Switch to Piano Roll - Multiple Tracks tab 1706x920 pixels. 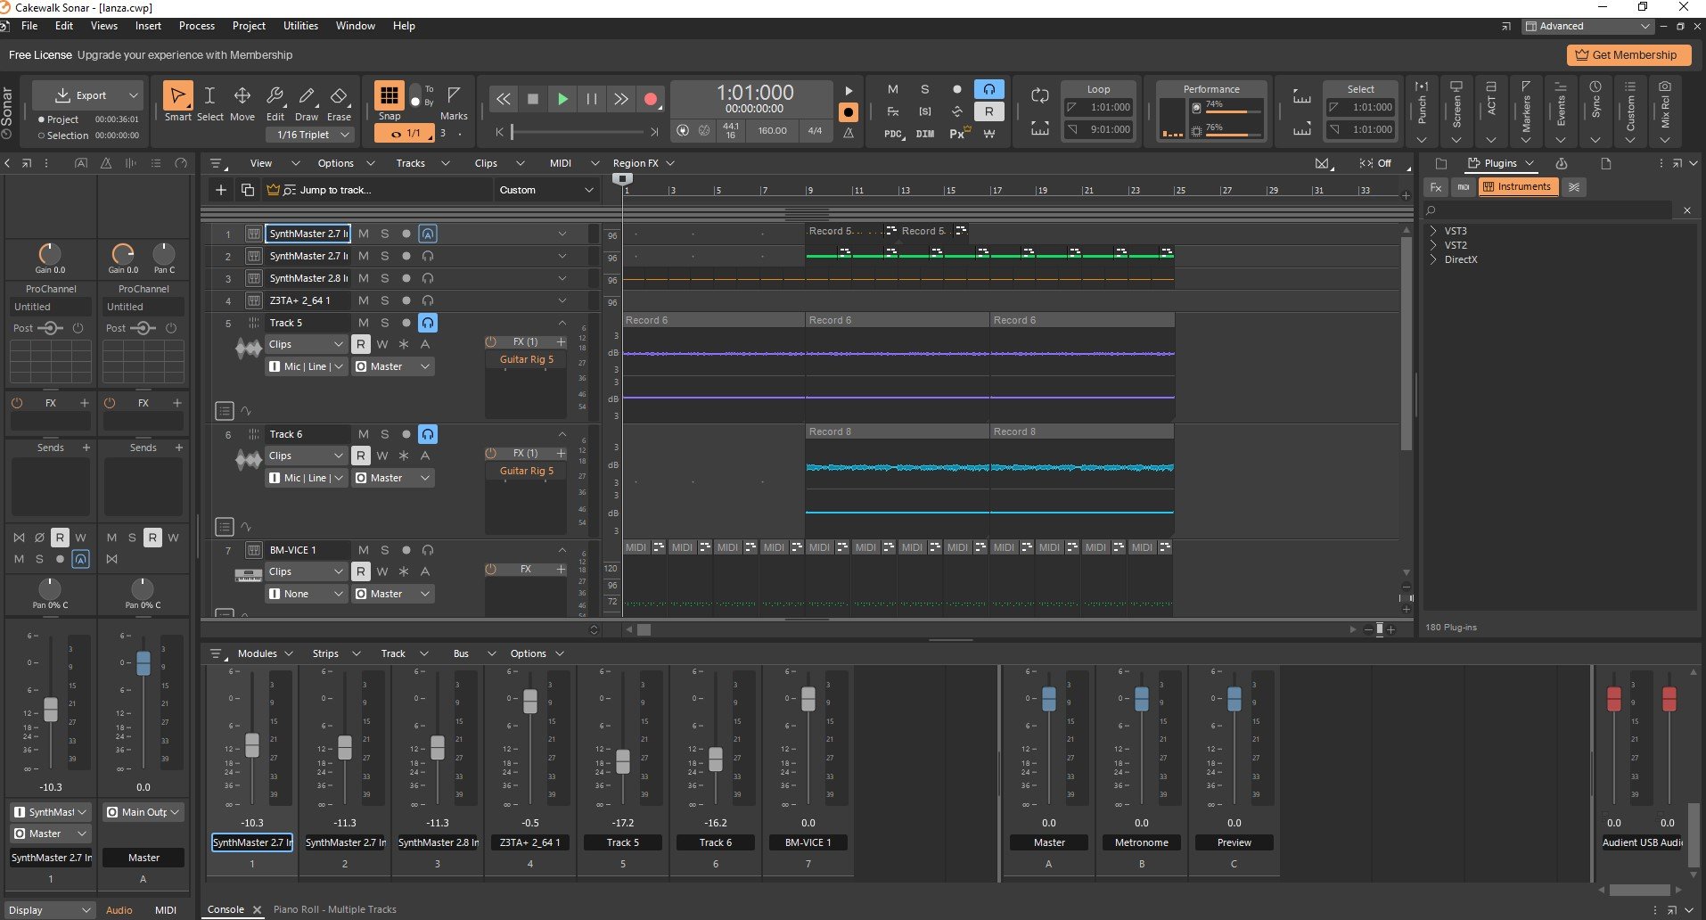pos(334,909)
